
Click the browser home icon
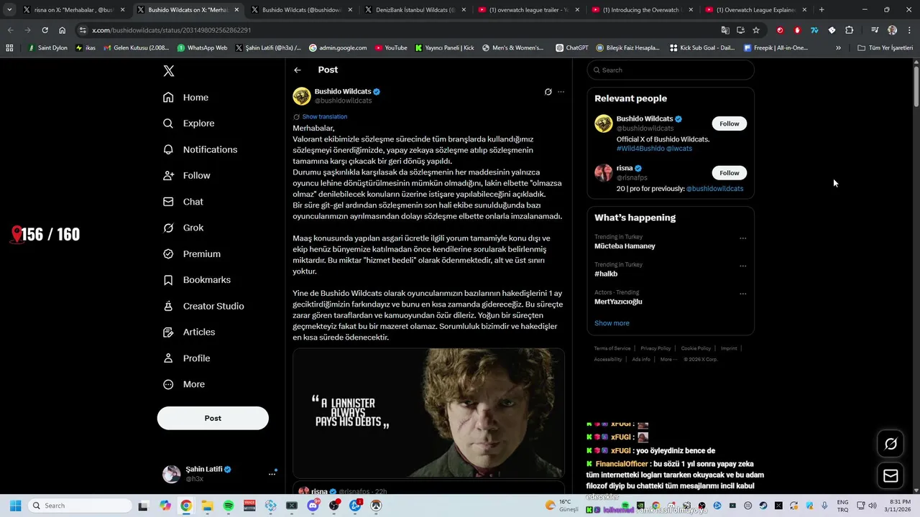tap(63, 30)
